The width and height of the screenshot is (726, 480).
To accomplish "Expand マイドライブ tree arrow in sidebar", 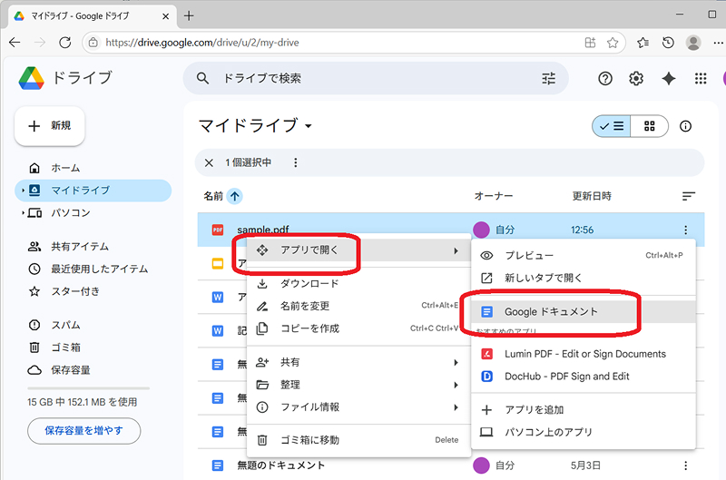I will [x=23, y=191].
